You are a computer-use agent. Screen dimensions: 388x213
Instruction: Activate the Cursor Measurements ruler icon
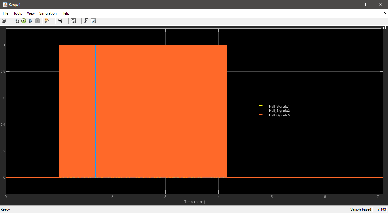[93, 21]
